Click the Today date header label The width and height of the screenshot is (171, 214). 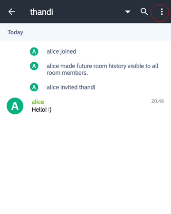click(x=15, y=32)
